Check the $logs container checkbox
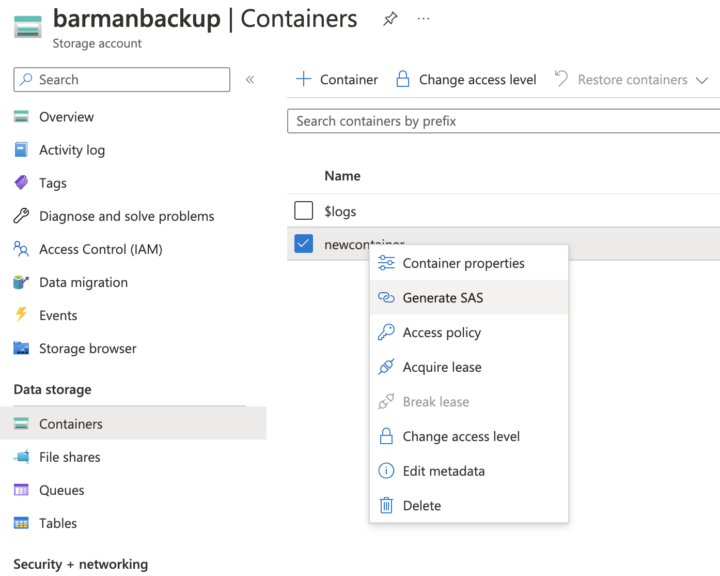This screenshot has width=720, height=576. 304,211
